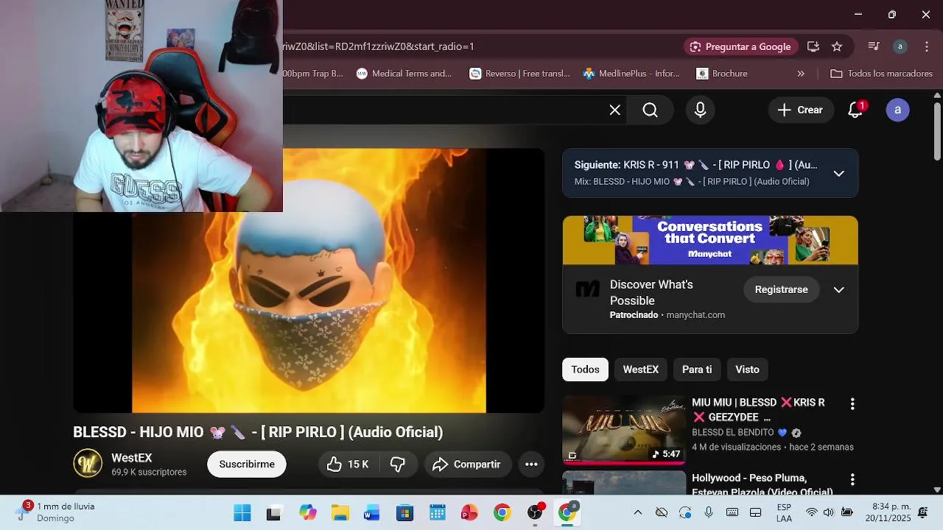Select the WestEX filter chip
Screen dimensions: 943x530
[640, 370]
